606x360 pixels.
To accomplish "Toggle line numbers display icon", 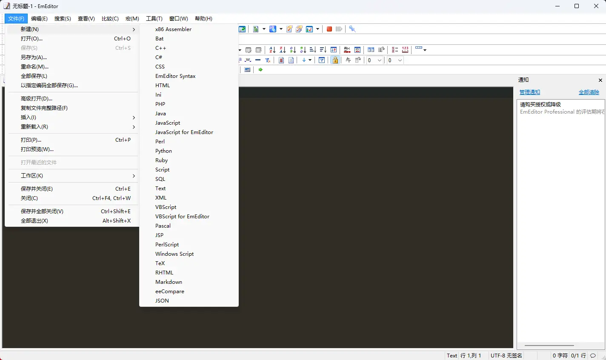I will pos(395,50).
